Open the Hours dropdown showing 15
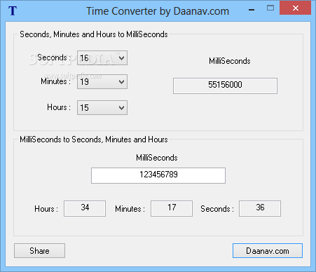This screenshot has width=316, height=272. pyautogui.click(x=102, y=108)
